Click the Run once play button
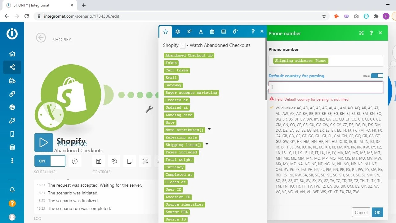396x223 pixels. 44,143
